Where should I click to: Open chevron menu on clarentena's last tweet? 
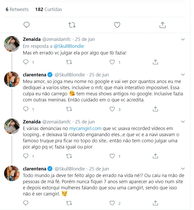[x=183, y=169]
